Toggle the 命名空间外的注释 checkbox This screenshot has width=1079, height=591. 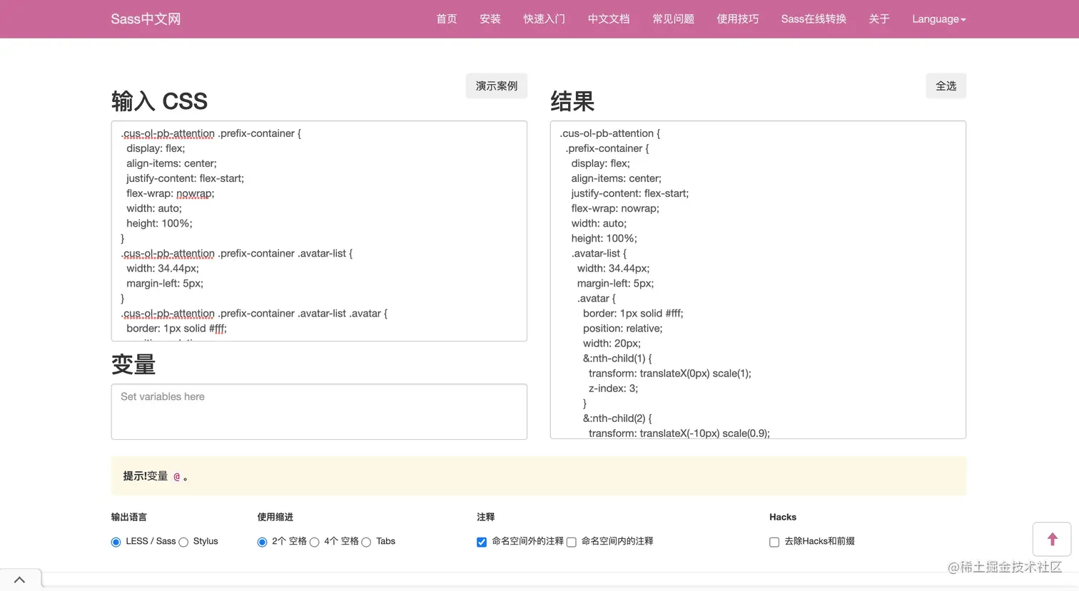pos(482,543)
